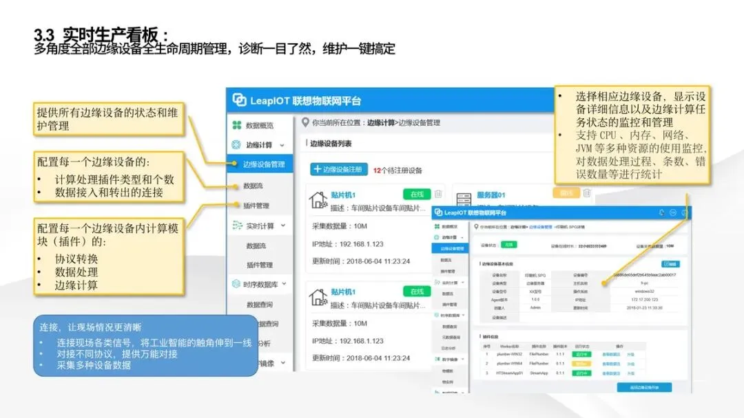Collapse 数字镜像 chevron in front window sidebar
The height and width of the screenshot is (418, 744).
[x=463, y=359]
